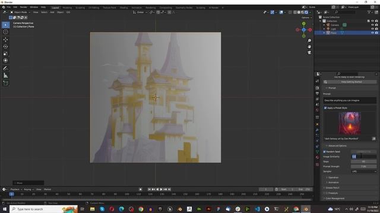Open the World properties tab
The height and width of the screenshot is (213, 380).
(317, 110)
